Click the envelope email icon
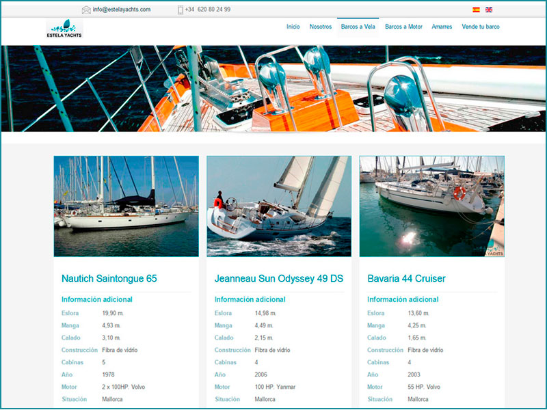 [86, 10]
